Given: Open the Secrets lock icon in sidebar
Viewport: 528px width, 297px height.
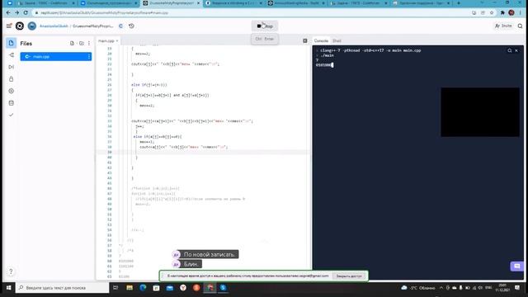Looking at the screenshot, I should pos(11,79).
